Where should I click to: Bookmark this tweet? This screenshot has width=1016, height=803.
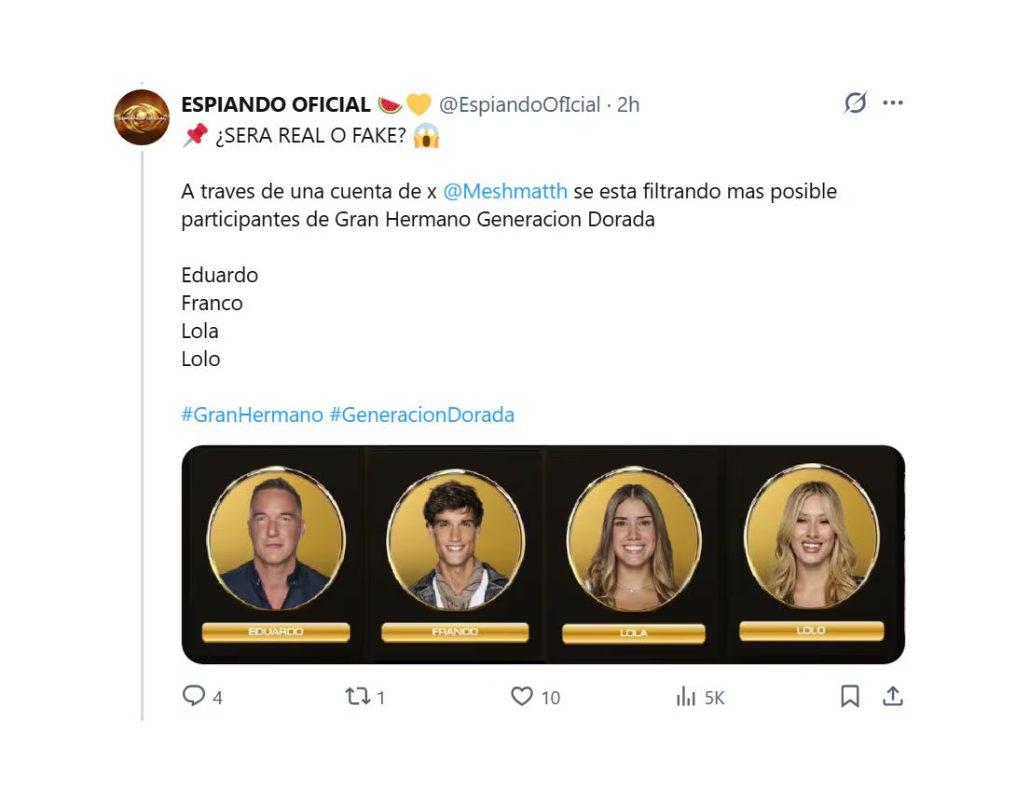[x=849, y=696]
